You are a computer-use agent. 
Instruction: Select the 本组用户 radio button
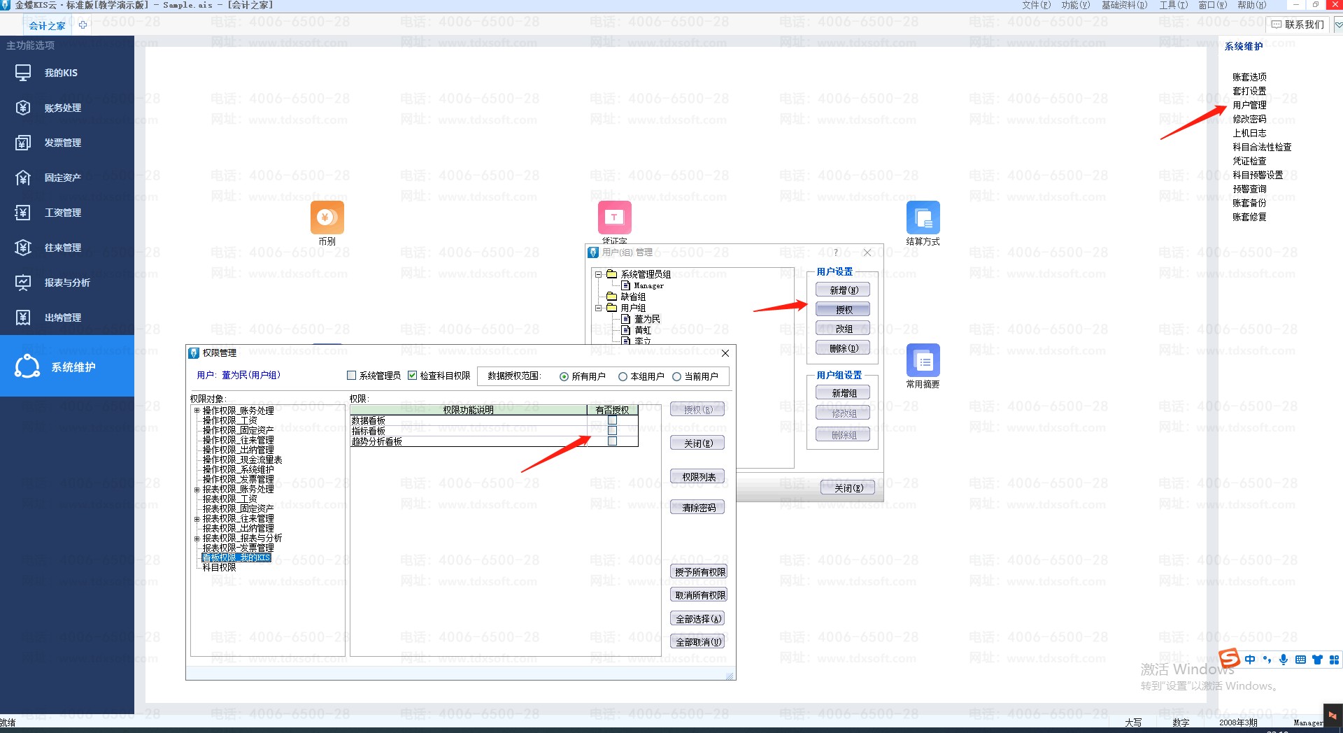[x=623, y=376]
